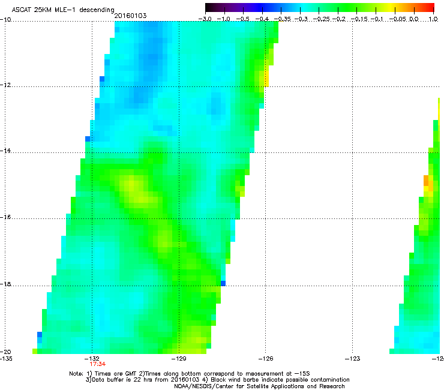Screen dimensions: 444x390
Task: Click the latitude label "-16"
Action: coord(5,217)
